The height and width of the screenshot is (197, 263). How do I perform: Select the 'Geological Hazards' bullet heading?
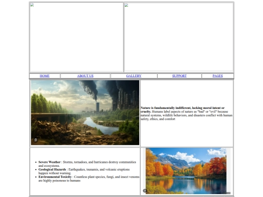pos(52,169)
